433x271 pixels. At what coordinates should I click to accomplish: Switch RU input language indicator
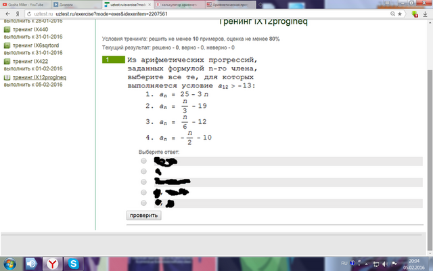(x=344, y=264)
